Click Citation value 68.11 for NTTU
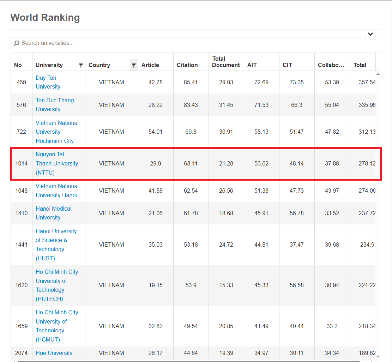 point(191,163)
